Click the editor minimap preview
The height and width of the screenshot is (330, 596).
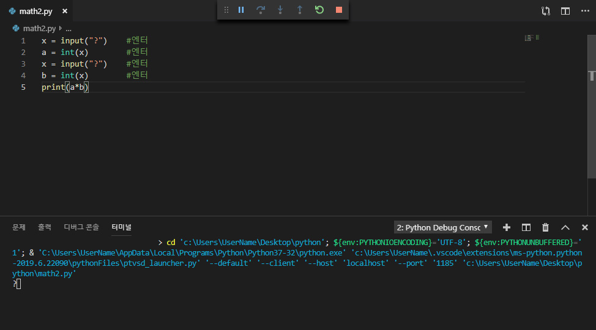(x=532, y=38)
